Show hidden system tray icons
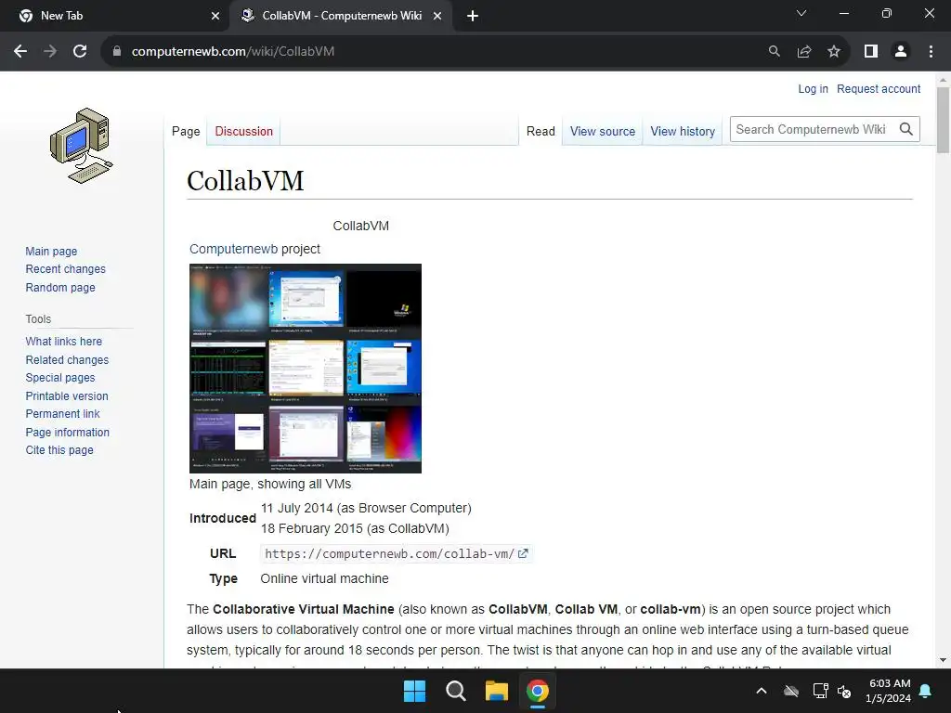The image size is (951, 713). (762, 691)
